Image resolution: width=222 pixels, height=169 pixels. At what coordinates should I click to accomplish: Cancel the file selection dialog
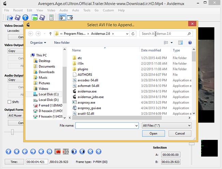(180, 133)
